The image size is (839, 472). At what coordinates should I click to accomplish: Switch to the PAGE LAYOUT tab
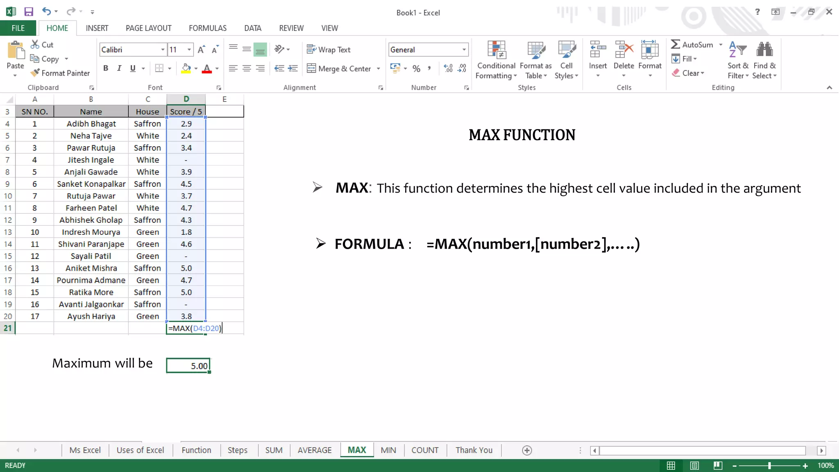click(x=148, y=28)
